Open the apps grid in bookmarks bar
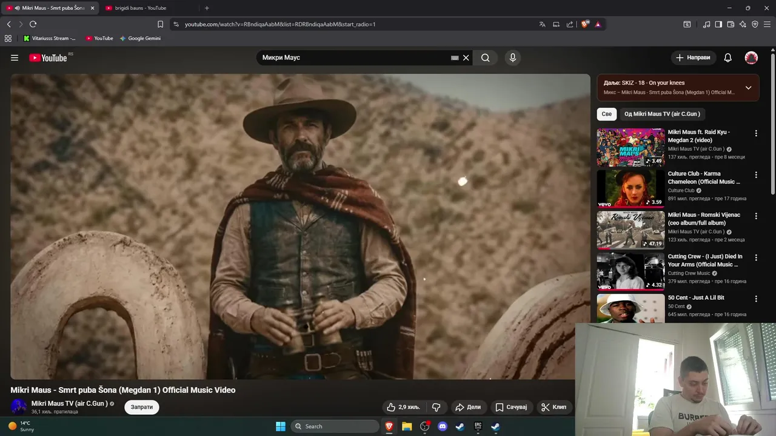 pyautogui.click(x=8, y=38)
